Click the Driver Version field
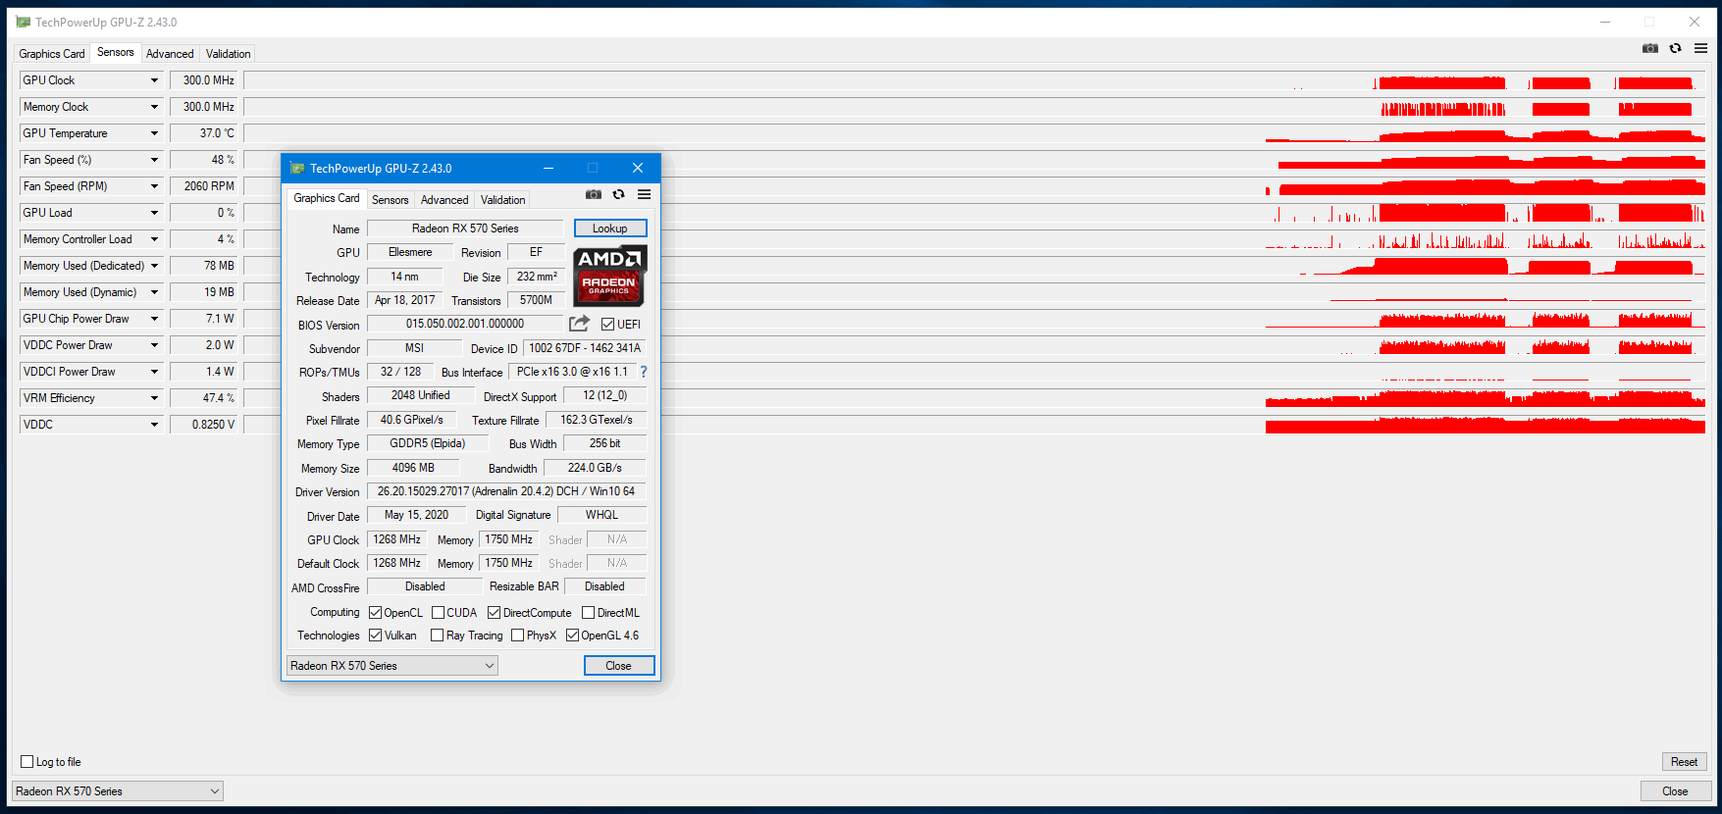 point(506,491)
